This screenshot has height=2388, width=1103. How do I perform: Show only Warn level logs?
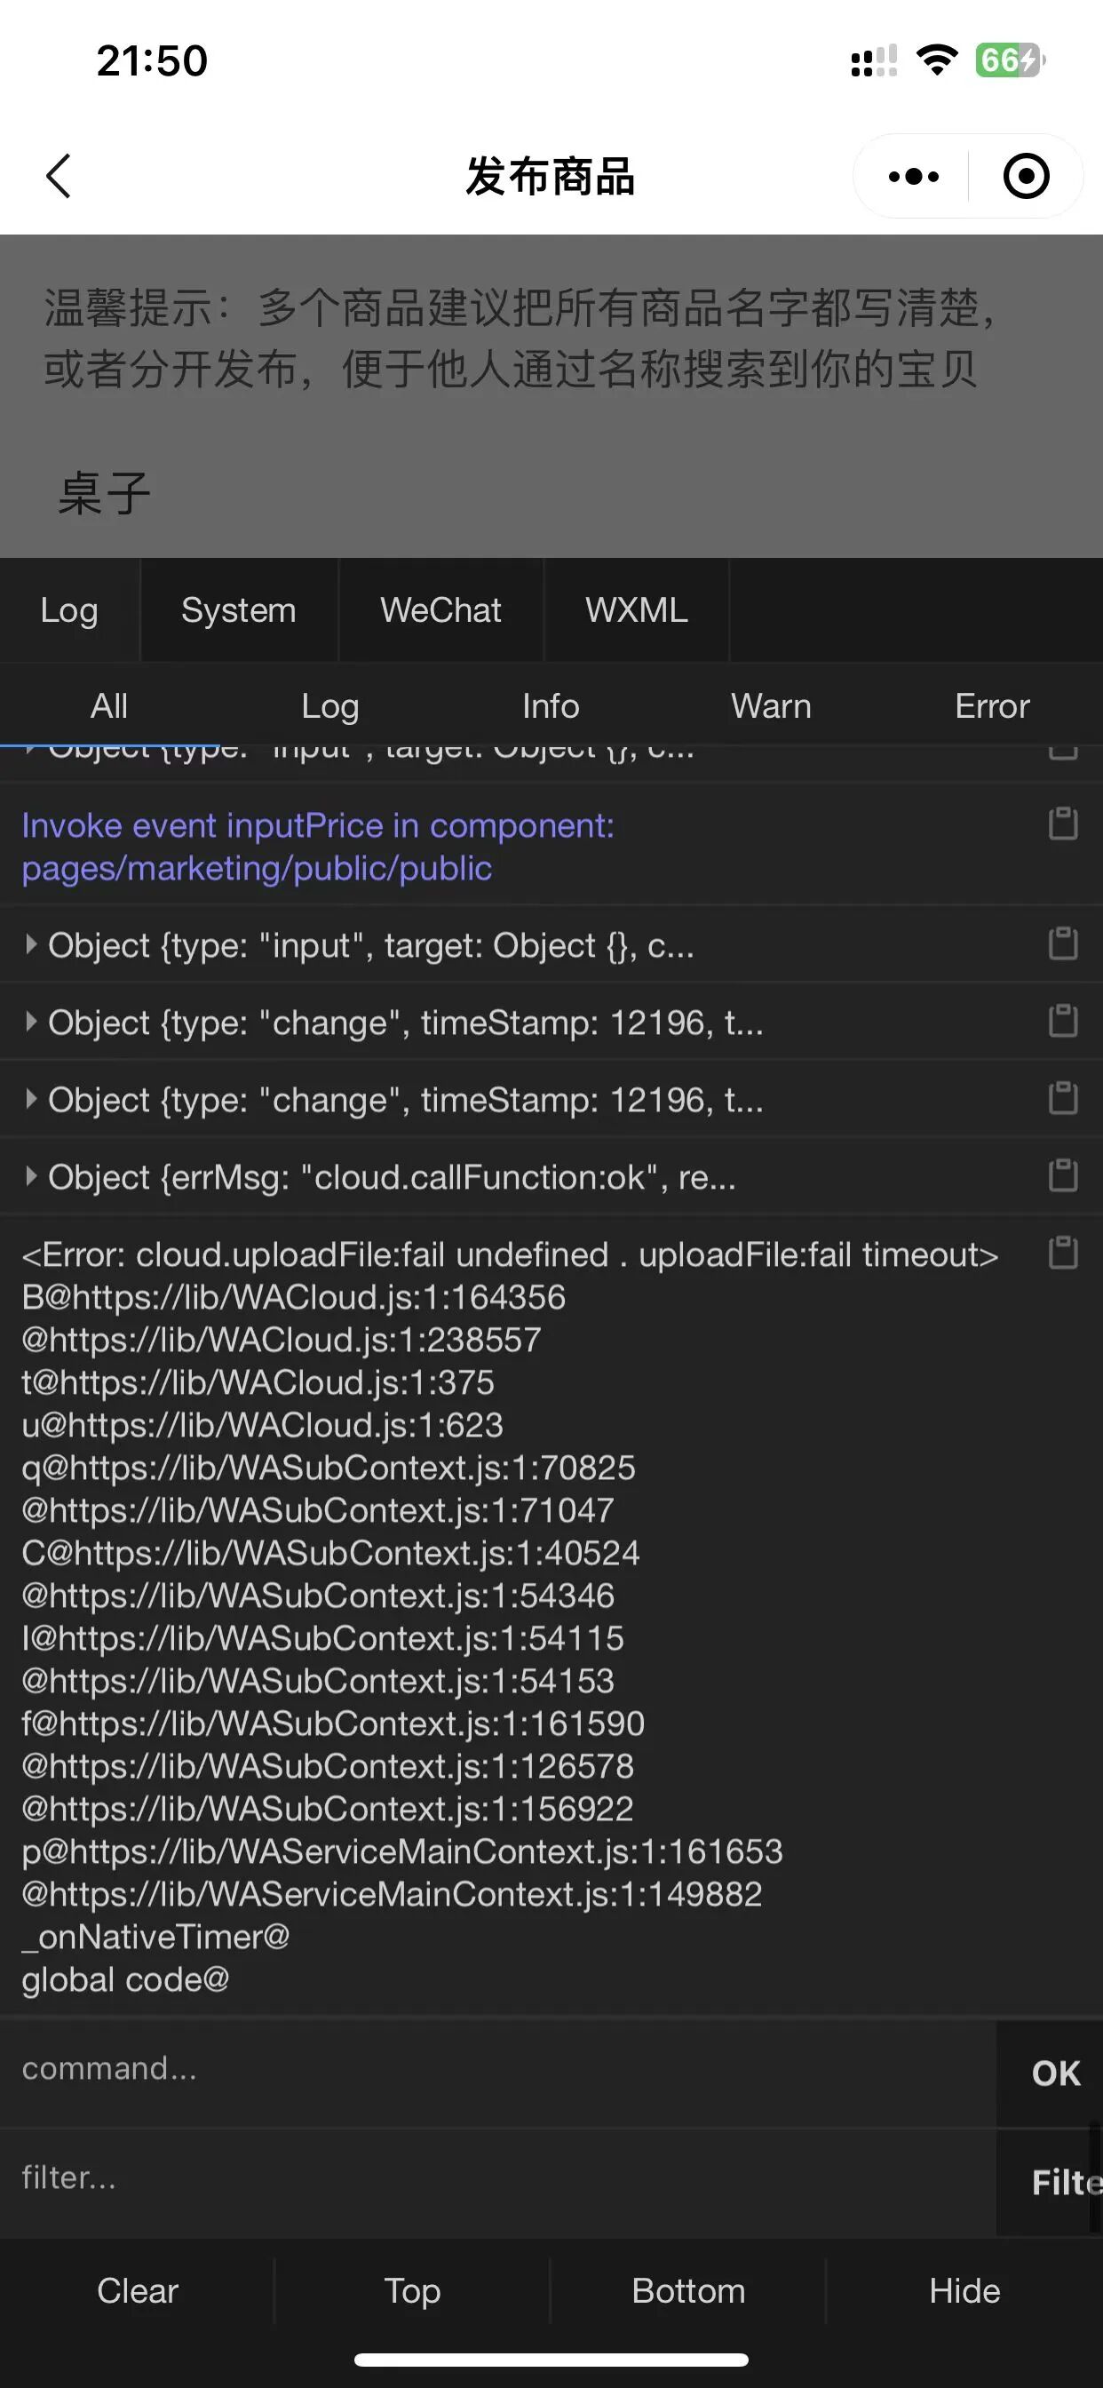tap(770, 706)
